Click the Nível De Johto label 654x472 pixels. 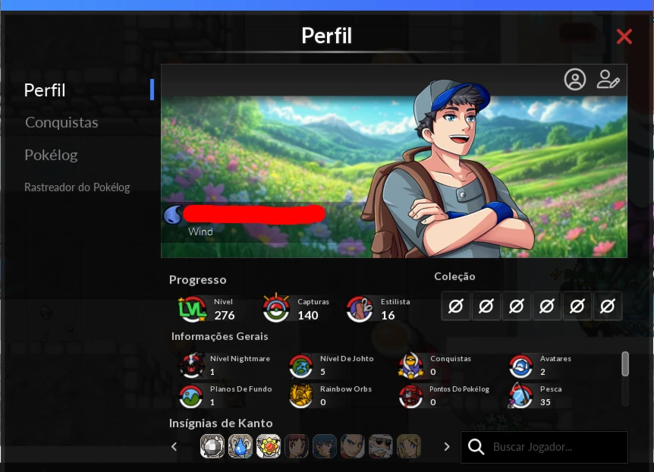point(347,358)
